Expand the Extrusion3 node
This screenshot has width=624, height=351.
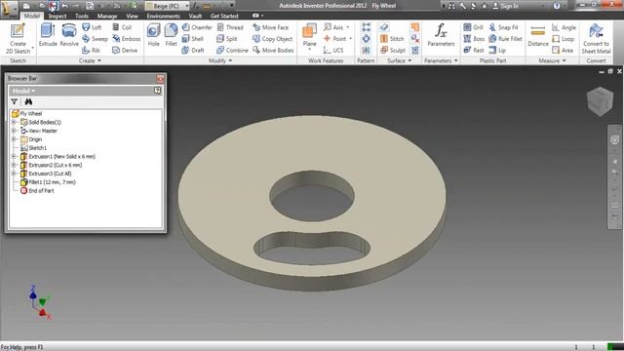(x=14, y=174)
